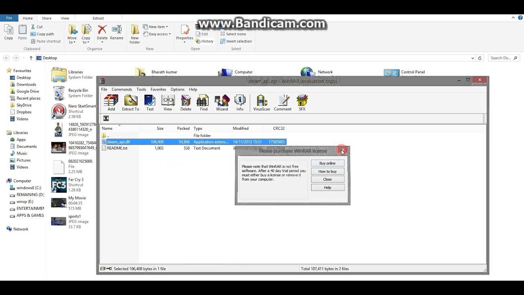This screenshot has width=524, height=295.
Task: Refresh the Explorer address bar
Action: tap(480, 58)
